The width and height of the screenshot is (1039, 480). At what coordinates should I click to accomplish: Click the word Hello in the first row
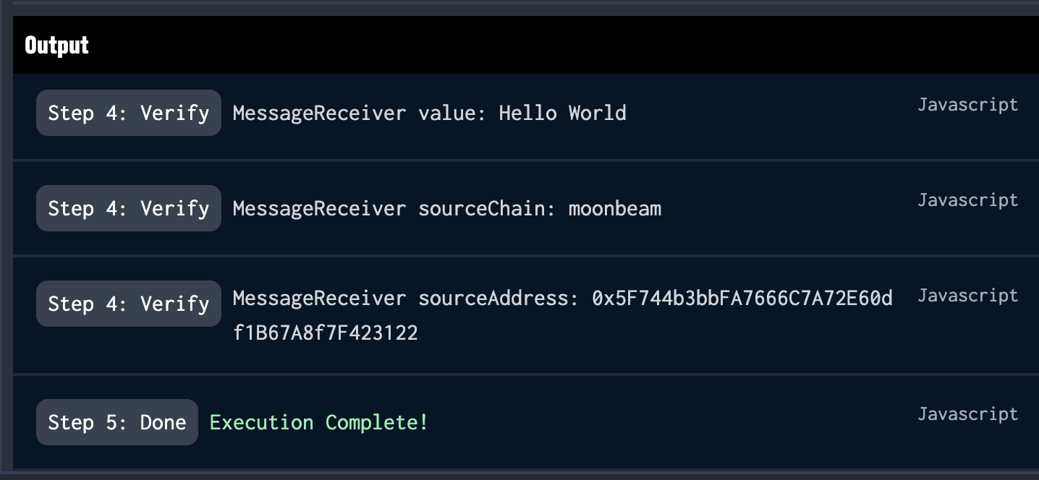(x=527, y=113)
